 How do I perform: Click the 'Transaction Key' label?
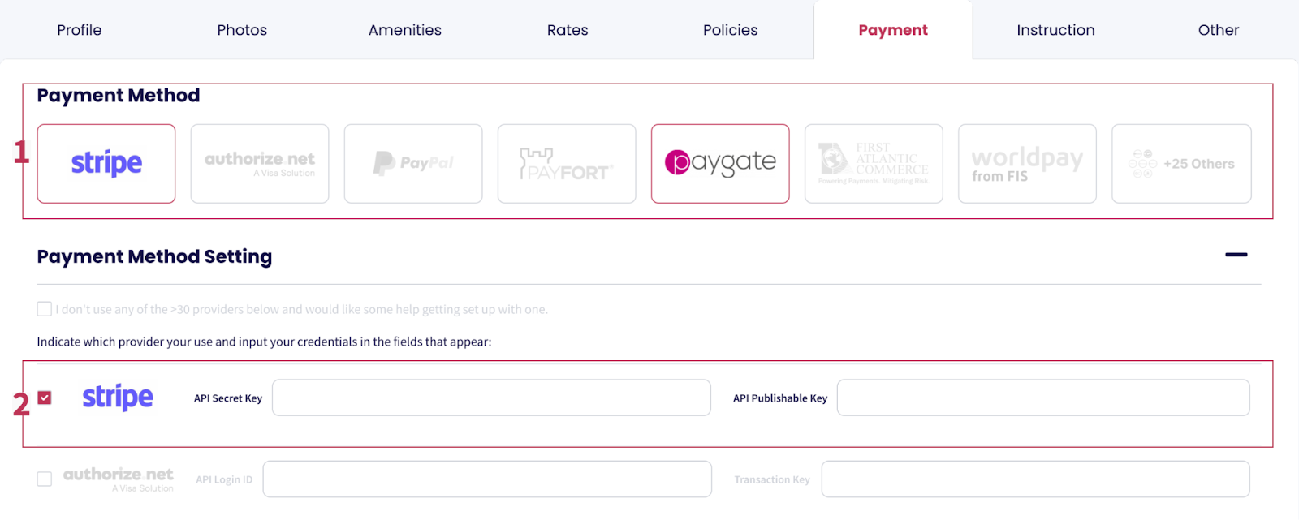772,479
